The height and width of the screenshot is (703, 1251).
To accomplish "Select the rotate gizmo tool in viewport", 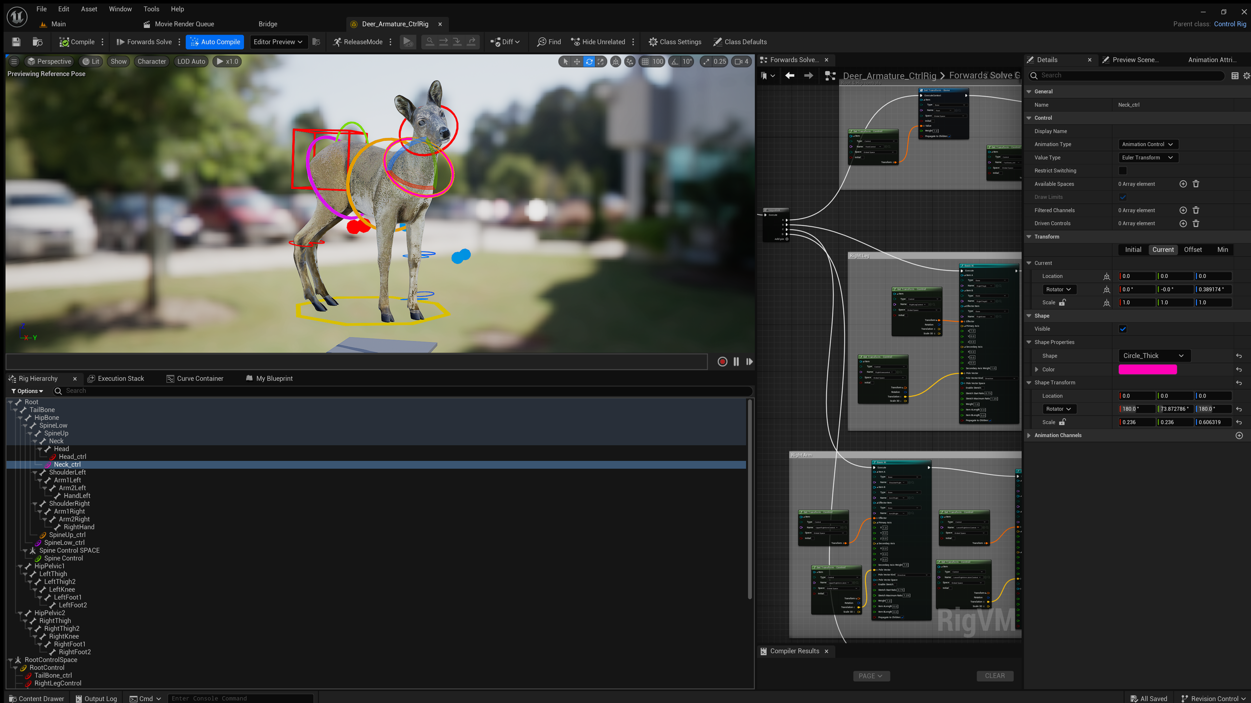I will pos(589,61).
